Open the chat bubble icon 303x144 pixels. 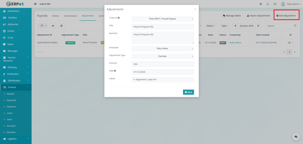click(296, 137)
